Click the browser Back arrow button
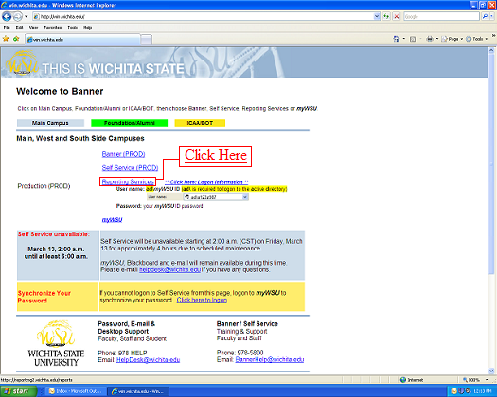The image size is (497, 397). [x=7, y=16]
